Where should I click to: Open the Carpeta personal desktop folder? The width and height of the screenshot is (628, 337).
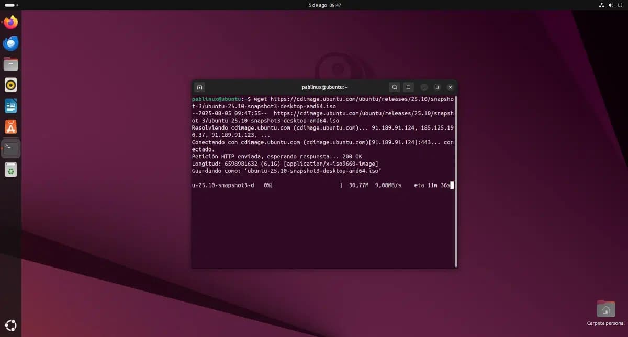[x=605, y=312]
